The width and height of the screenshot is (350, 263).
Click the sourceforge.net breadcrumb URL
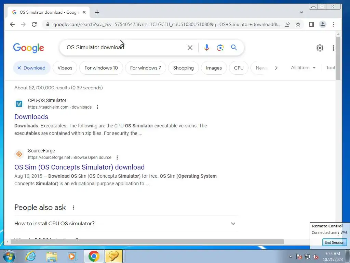(x=70, y=158)
